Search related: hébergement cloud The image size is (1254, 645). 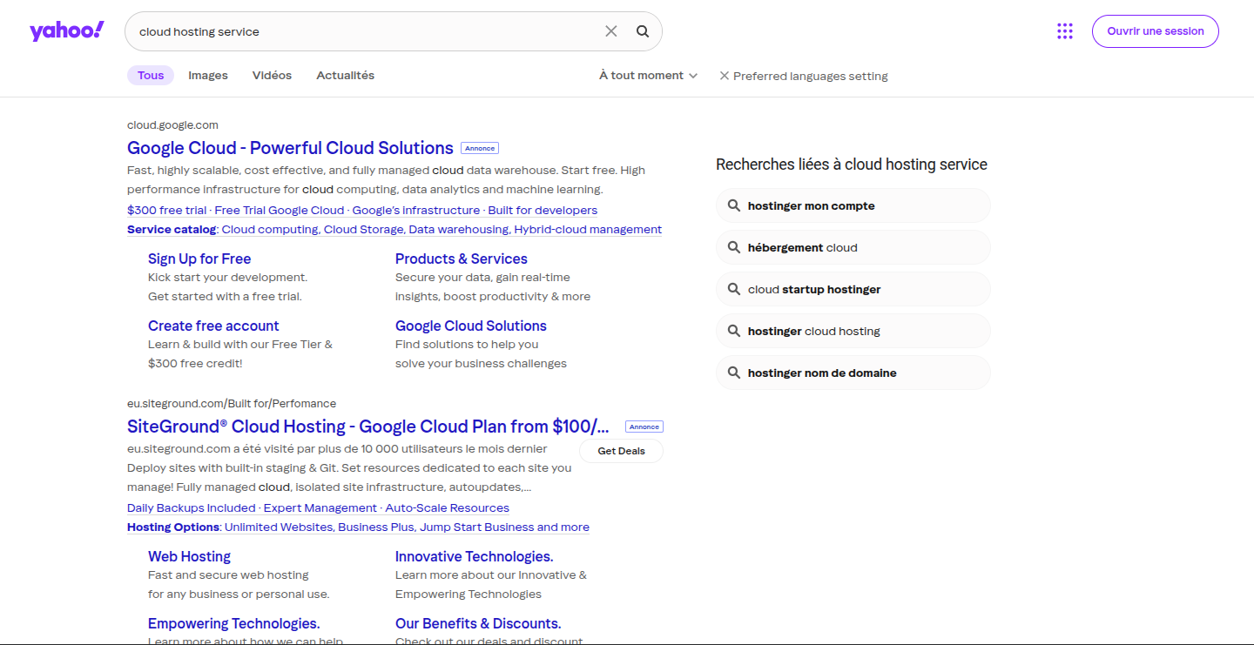(853, 247)
